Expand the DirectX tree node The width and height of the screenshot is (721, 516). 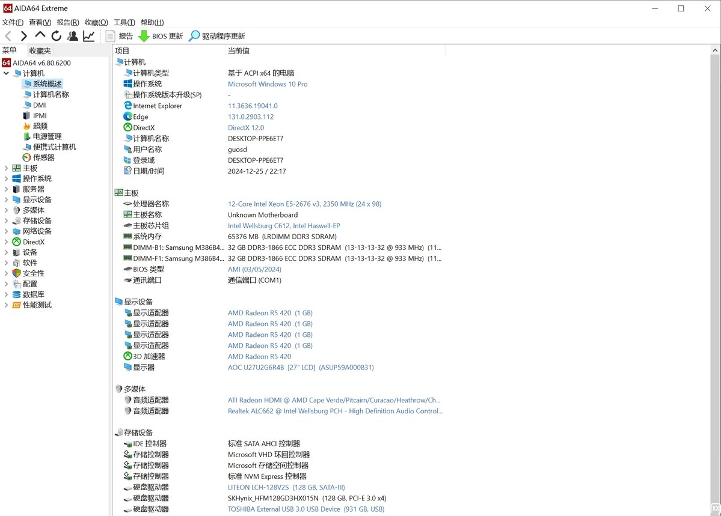click(x=6, y=242)
